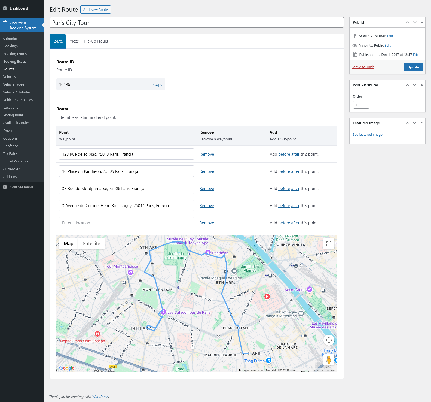Remove the 10 Place du Panthéon waypoint
The image size is (431, 402).
click(x=207, y=171)
